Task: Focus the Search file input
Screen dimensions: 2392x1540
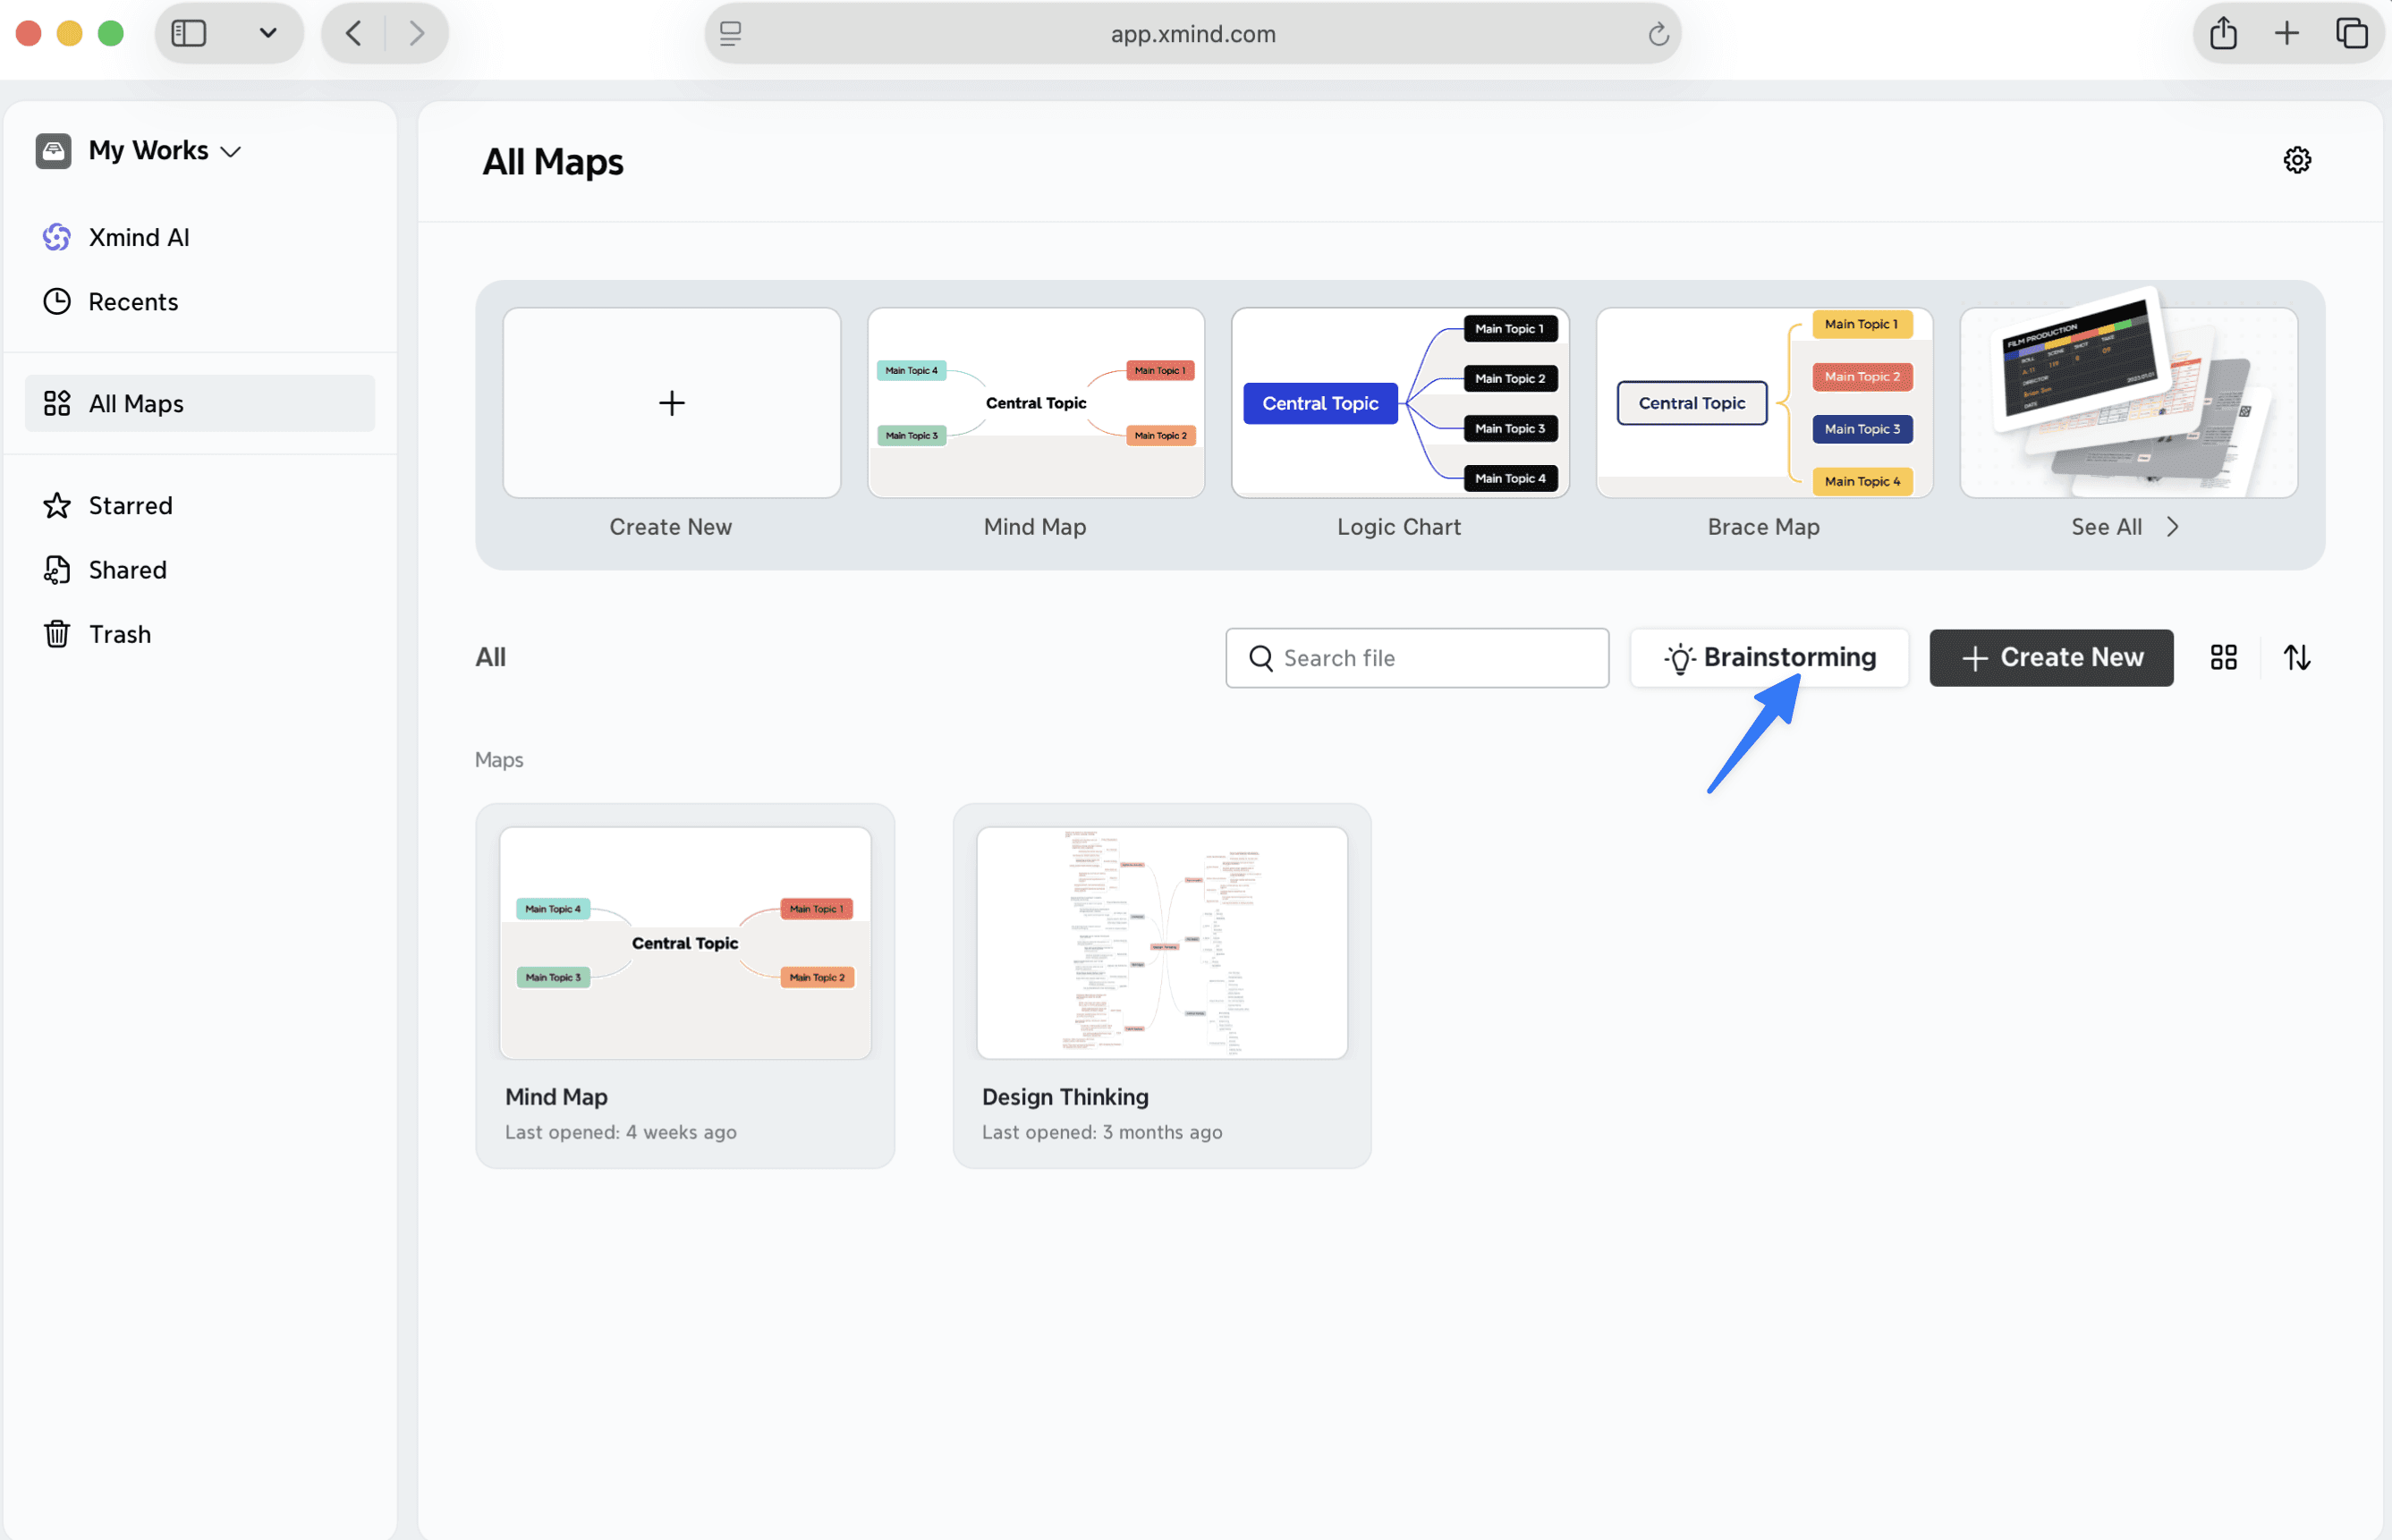Action: 1416,658
